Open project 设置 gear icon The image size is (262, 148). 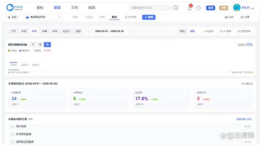[242, 17]
